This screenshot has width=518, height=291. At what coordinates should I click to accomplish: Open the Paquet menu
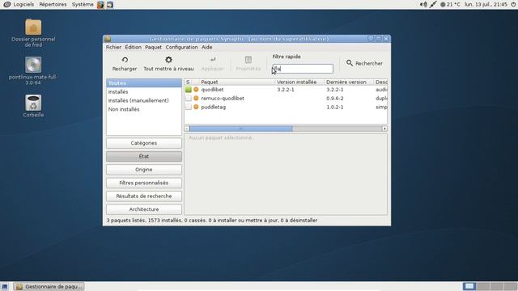pos(153,47)
